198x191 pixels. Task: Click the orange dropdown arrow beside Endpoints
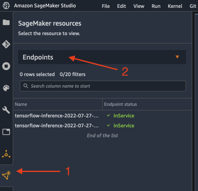click(x=177, y=57)
